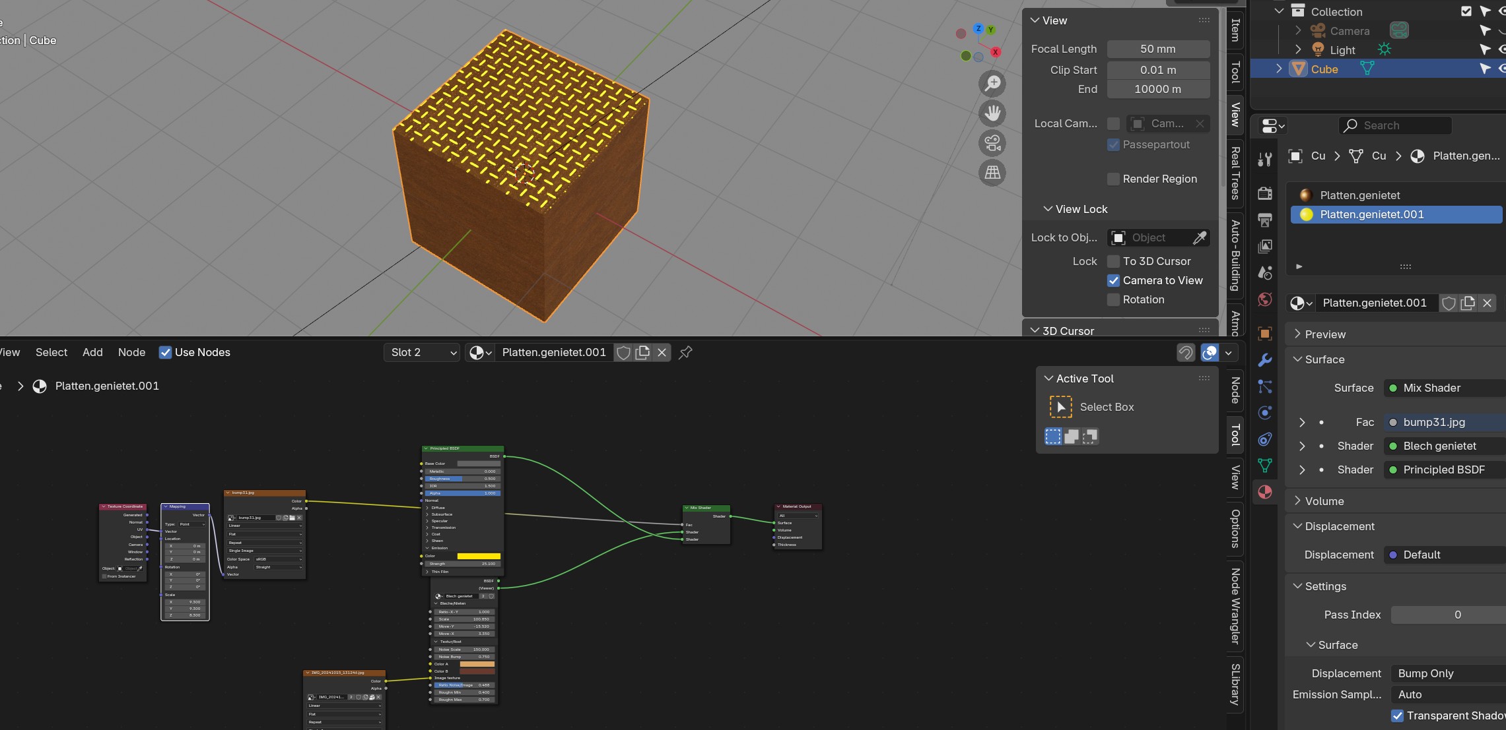Click the viewport zoom magnifier icon
The width and height of the screenshot is (1506, 730).
[992, 84]
